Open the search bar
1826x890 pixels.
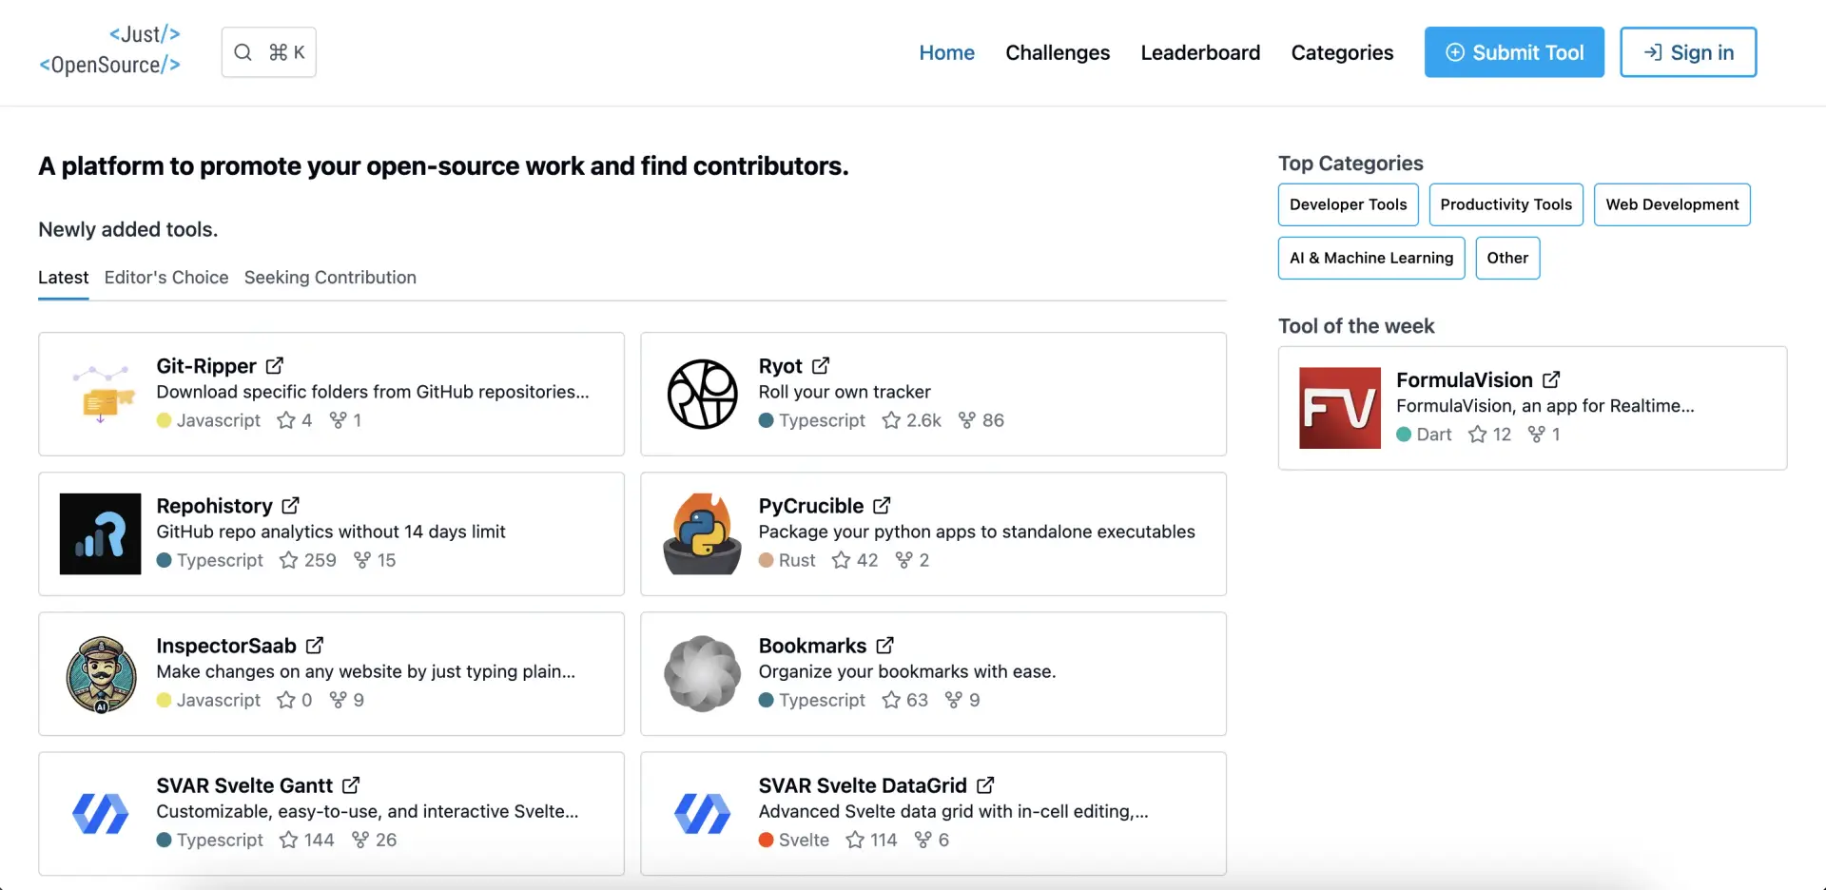[268, 51]
